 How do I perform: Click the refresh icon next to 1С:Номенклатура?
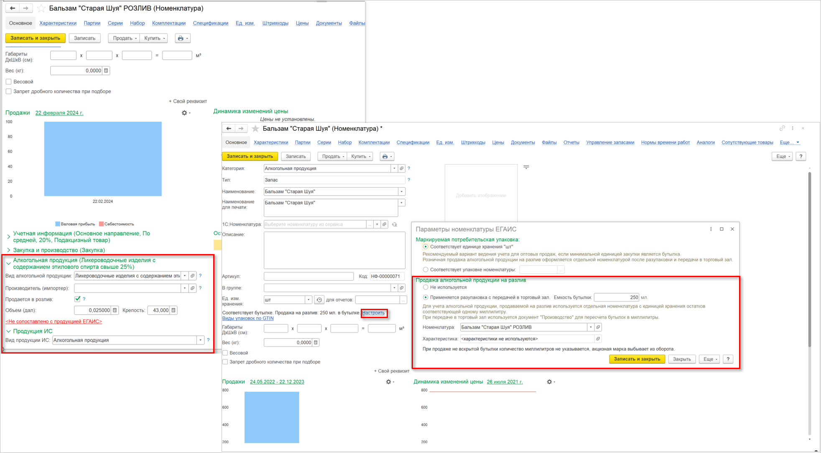pyautogui.click(x=394, y=224)
